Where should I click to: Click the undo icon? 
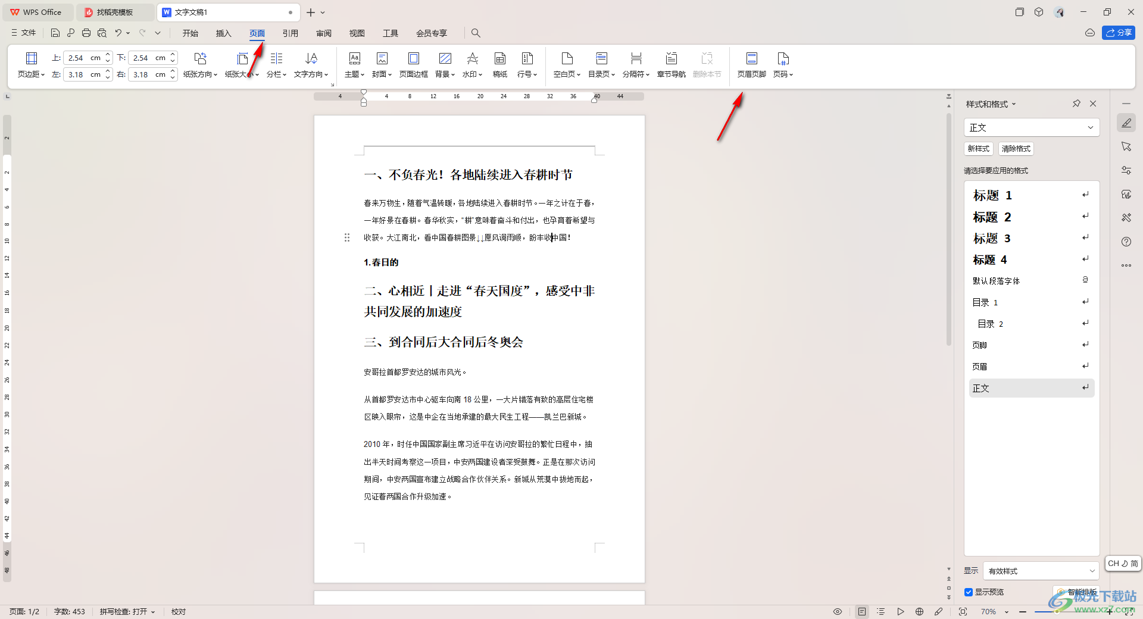(x=118, y=33)
